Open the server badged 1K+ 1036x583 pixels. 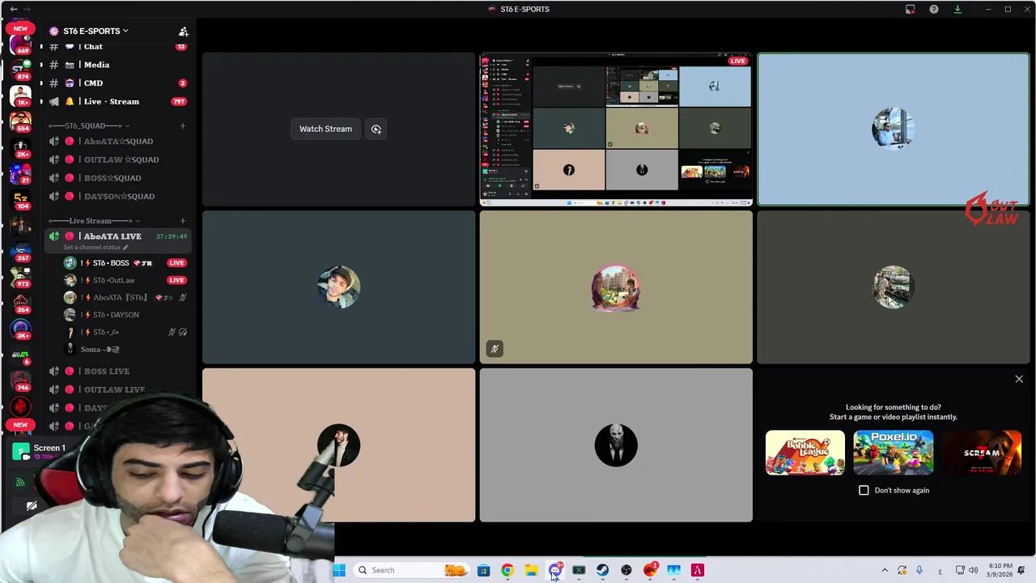point(21,95)
